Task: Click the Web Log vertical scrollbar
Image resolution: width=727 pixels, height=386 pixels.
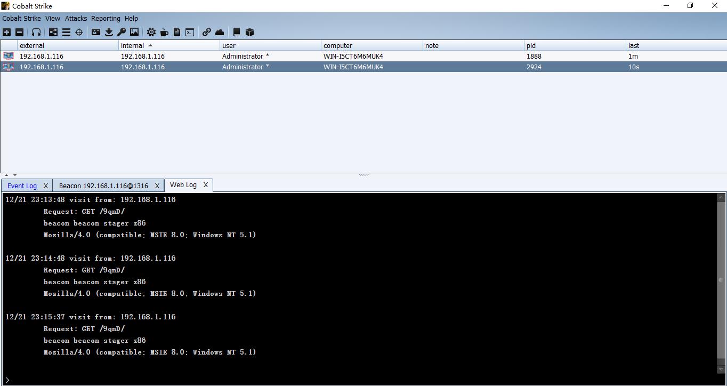Action: pyautogui.click(x=721, y=283)
